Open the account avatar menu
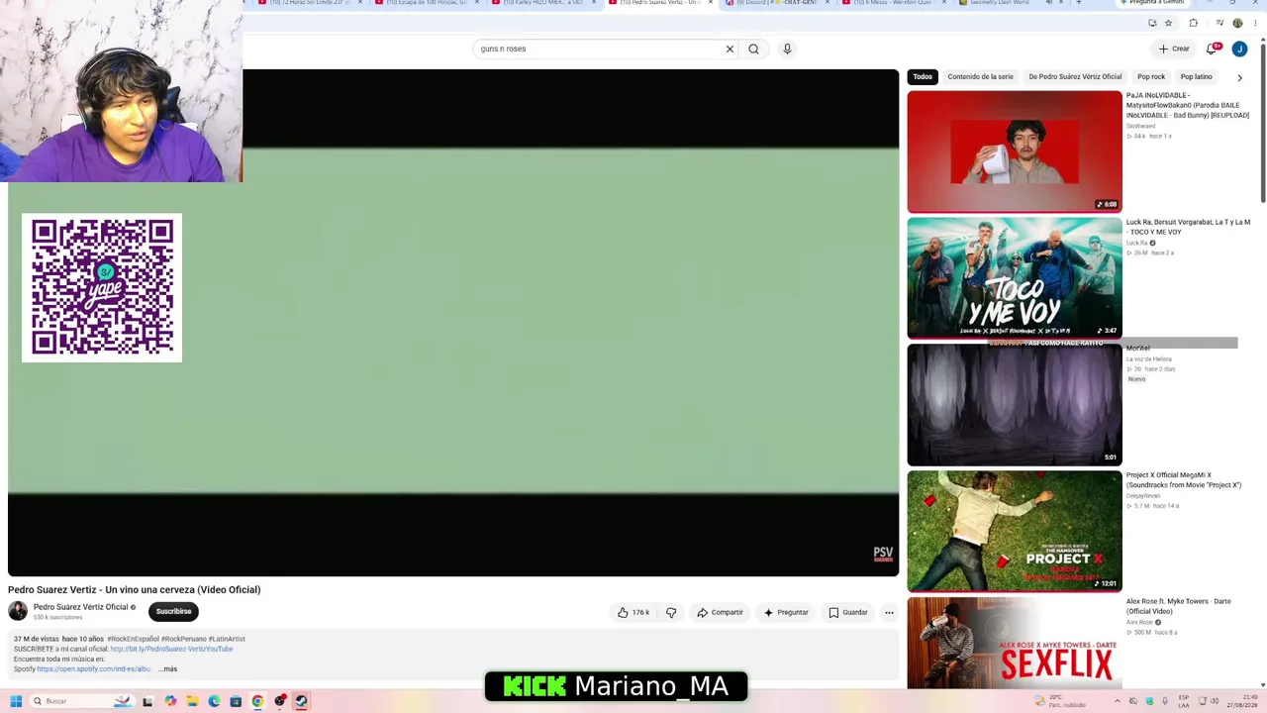Image resolution: width=1267 pixels, height=713 pixels. click(x=1239, y=49)
